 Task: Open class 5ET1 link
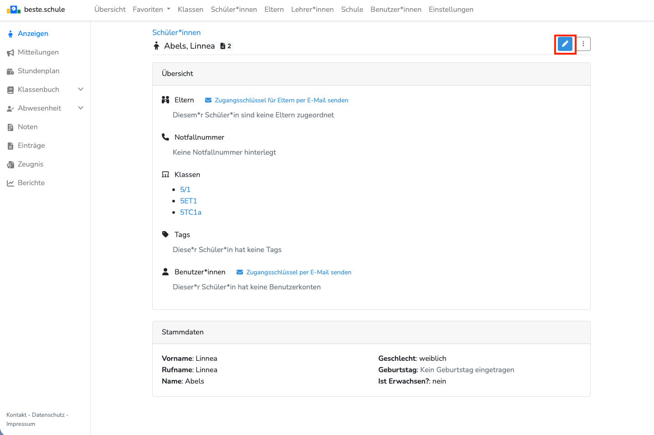[x=188, y=201]
